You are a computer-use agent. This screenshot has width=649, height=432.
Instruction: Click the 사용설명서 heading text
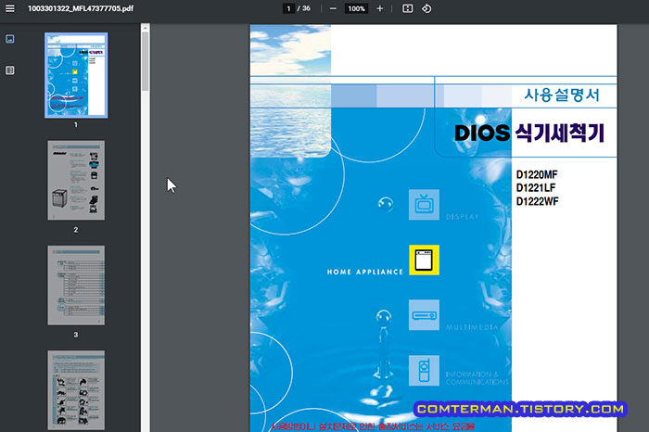[x=562, y=95]
